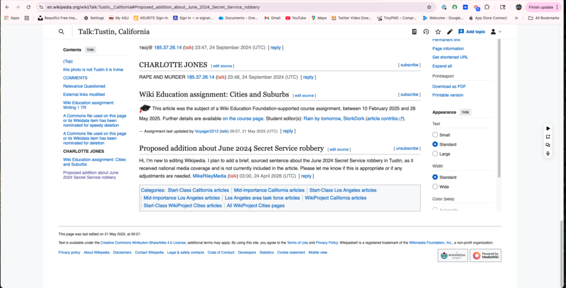Open Get shortened URL link

450,57
